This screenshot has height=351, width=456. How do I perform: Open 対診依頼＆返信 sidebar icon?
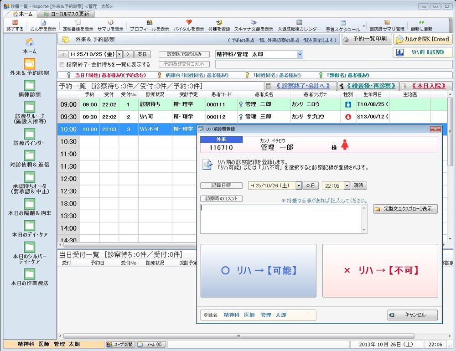click(29, 155)
